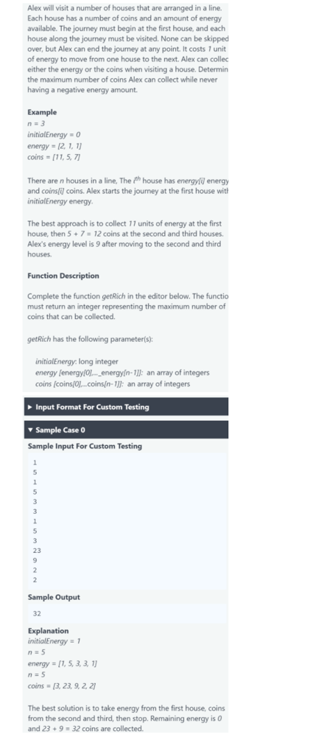Click the energy array parameter description line
Viewport: 310px width, 737px height.
pyautogui.click(x=122, y=373)
